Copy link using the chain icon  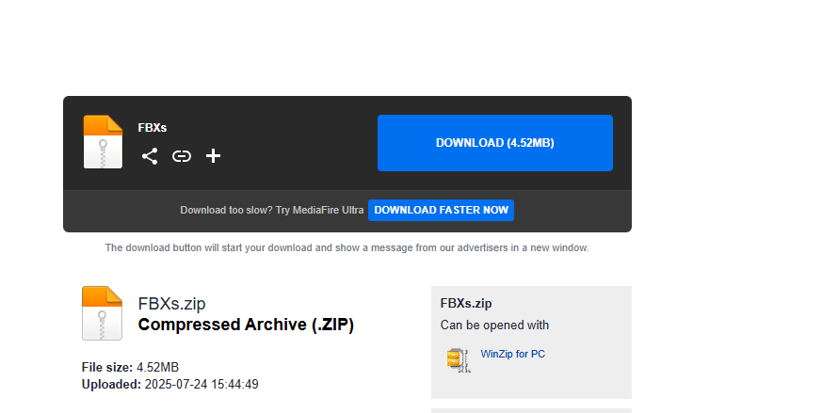click(x=182, y=156)
